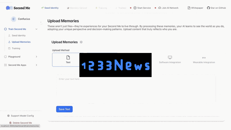Select the Memory Upload step in top bar
The height and width of the screenshot is (130, 231).
point(77,8)
